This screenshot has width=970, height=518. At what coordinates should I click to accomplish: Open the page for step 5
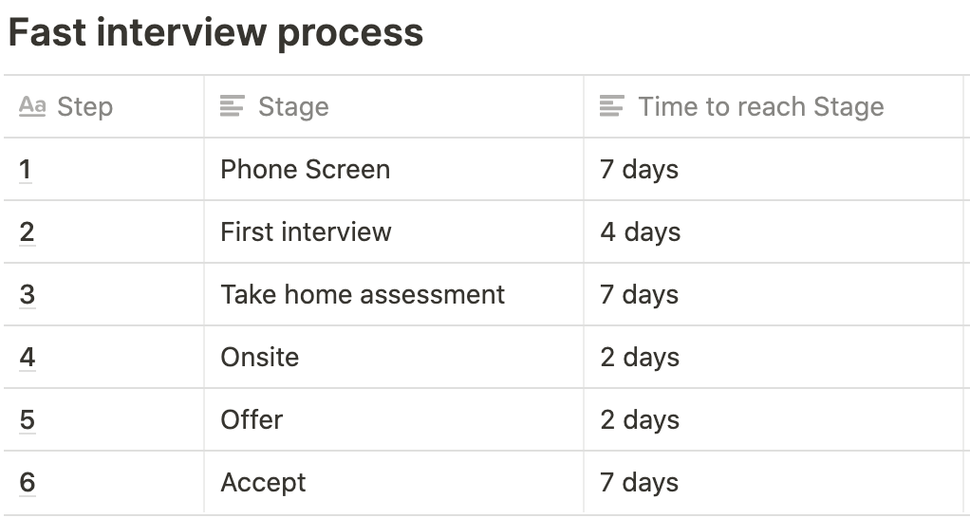[28, 419]
